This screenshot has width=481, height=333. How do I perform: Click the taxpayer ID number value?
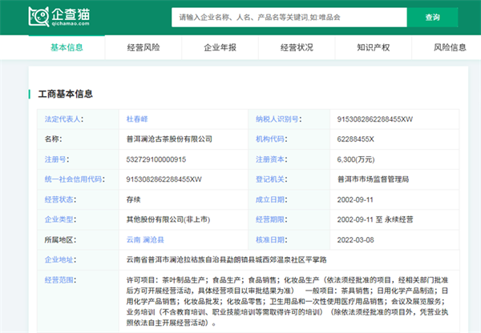click(x=375, y=119)
